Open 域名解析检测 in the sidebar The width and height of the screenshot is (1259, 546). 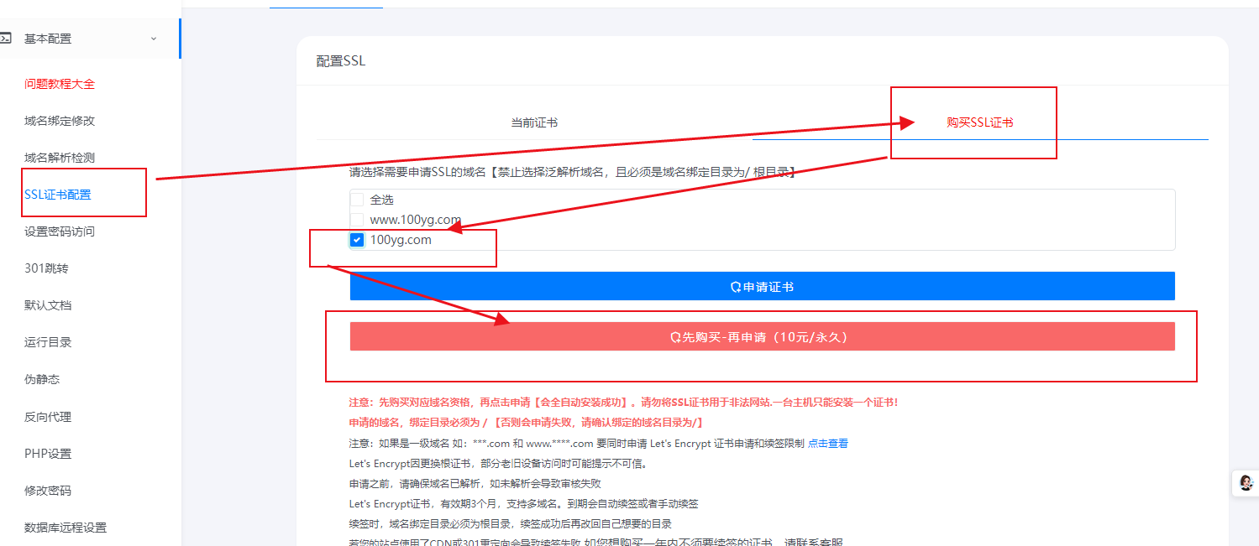[60, 158]
